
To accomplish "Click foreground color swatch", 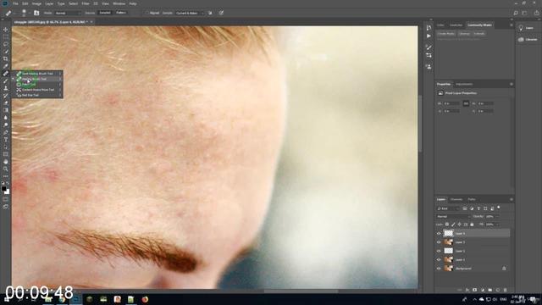I will click(x=3, y=189).
